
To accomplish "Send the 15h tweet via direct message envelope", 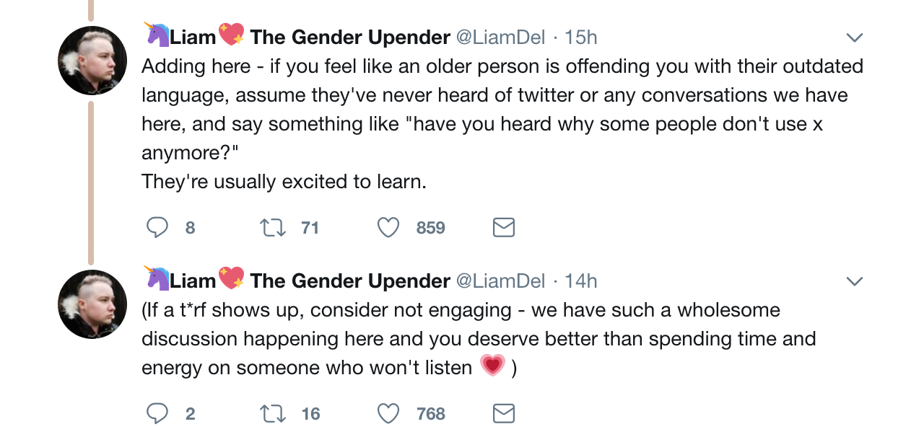I will tap(503, 228).
